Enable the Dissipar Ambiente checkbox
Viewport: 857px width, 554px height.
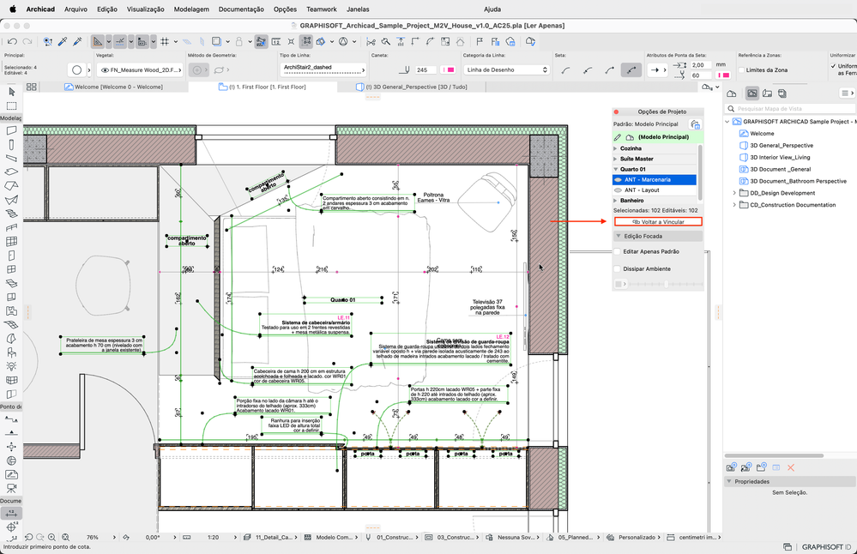click(x=618, y=269)
